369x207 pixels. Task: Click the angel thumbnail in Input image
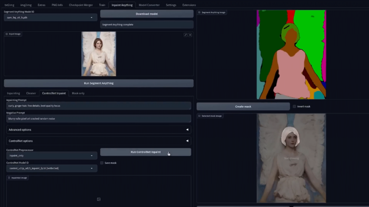point(98,54)
